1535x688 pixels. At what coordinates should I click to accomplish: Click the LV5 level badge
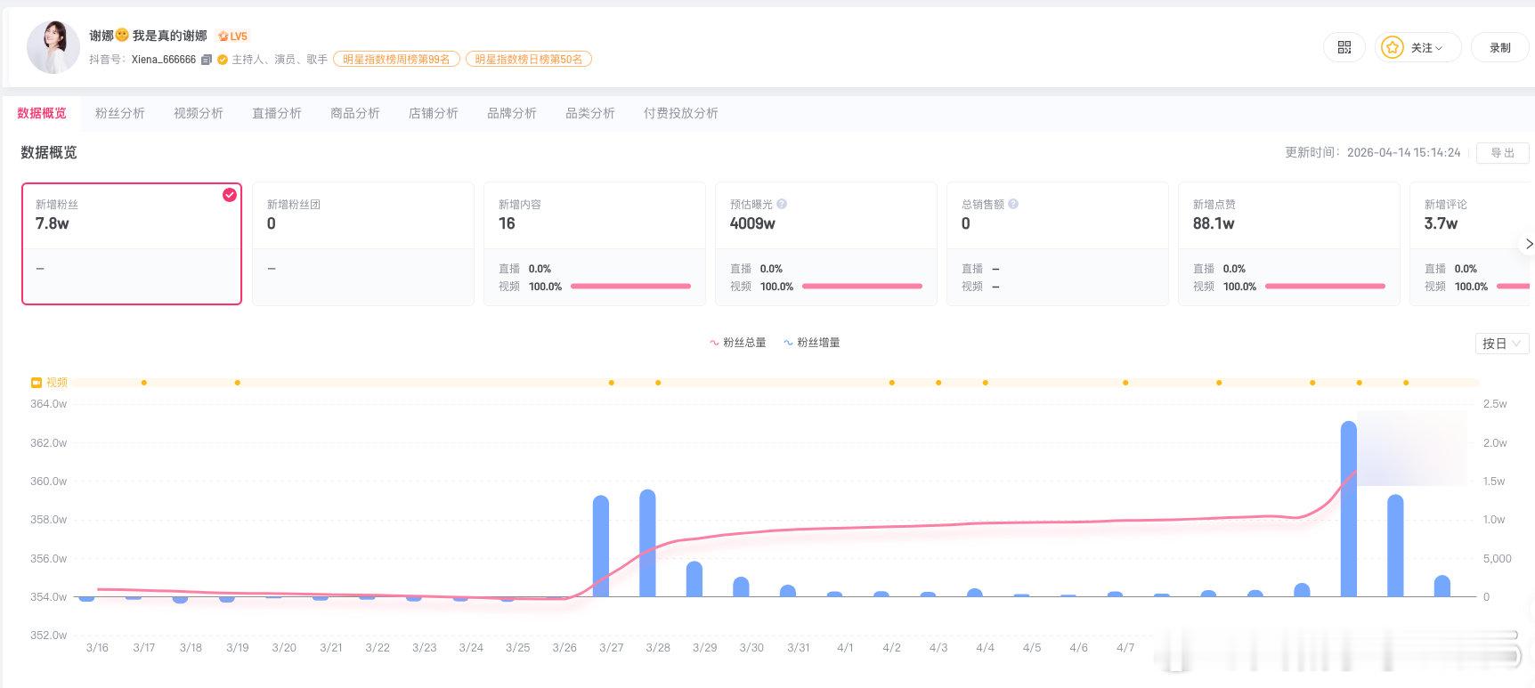pyautogui.click(x=233, y=36)
